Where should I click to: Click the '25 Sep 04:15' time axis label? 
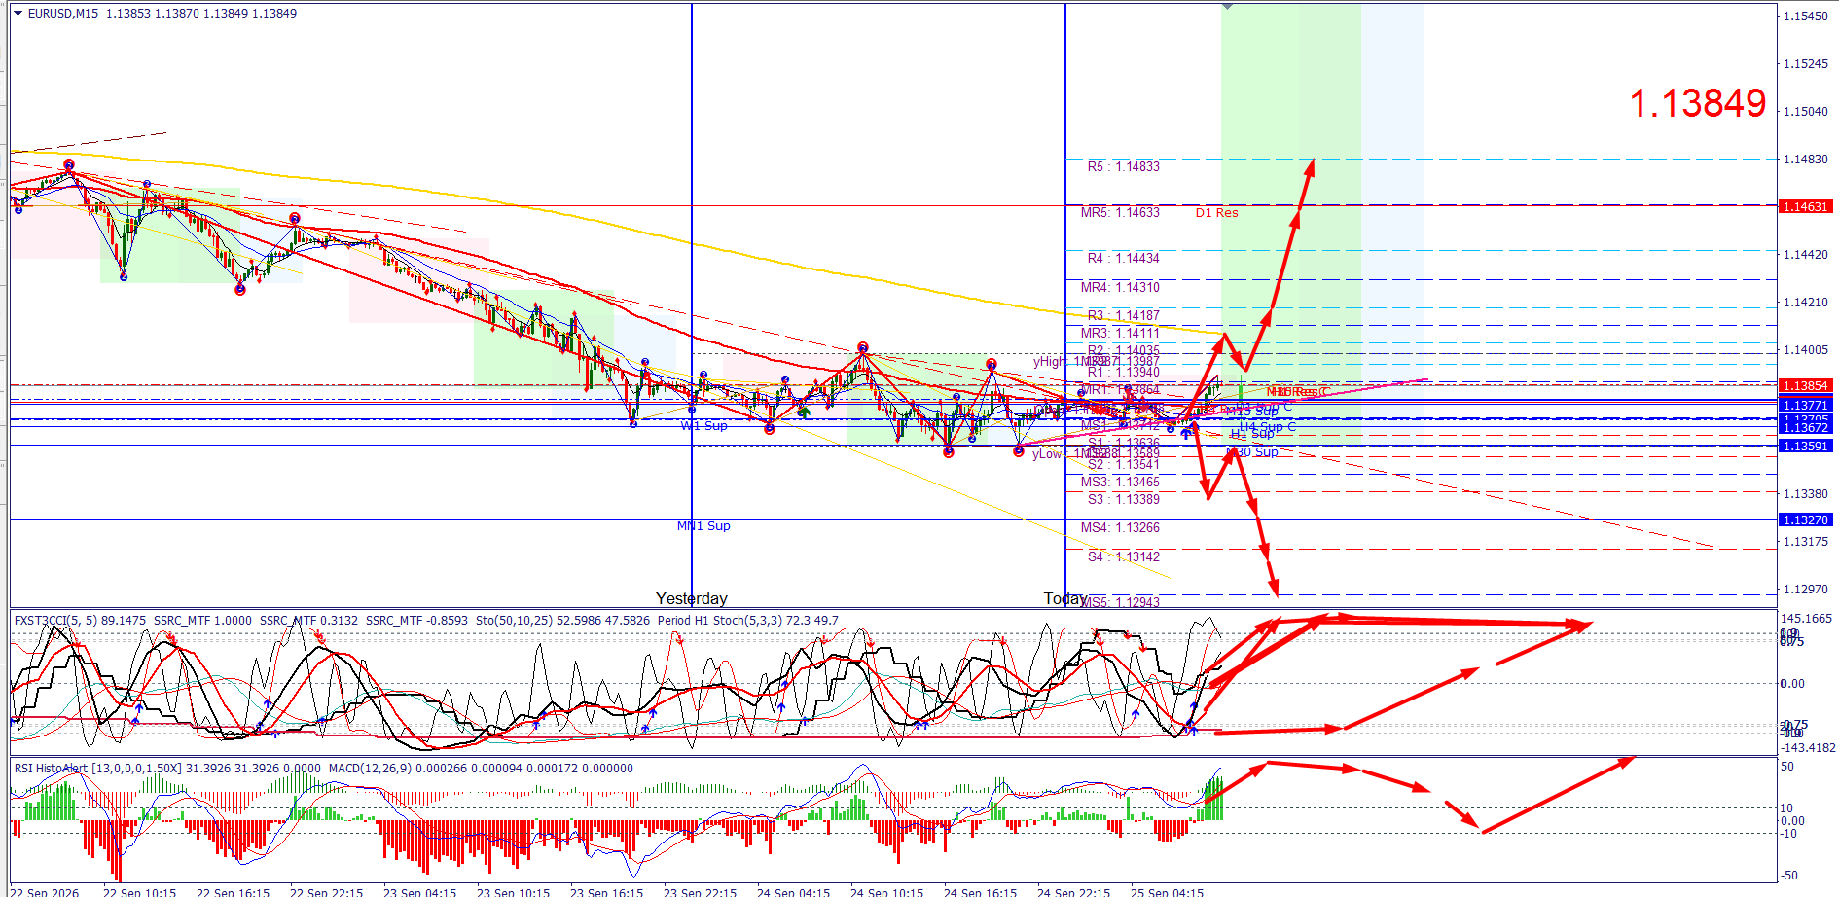coord(1167,892)
